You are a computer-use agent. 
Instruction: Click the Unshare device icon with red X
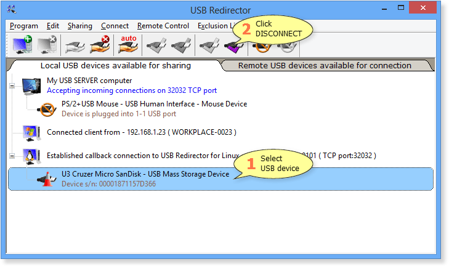coord(100,45)
